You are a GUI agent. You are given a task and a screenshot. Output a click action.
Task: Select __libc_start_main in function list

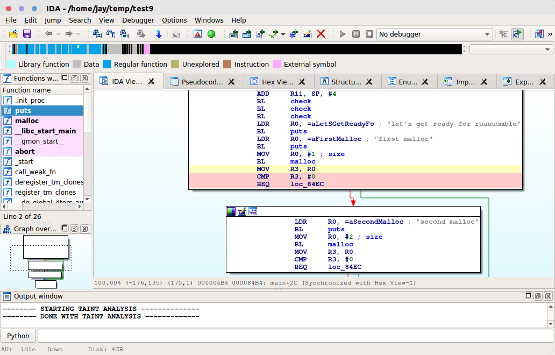42,131
